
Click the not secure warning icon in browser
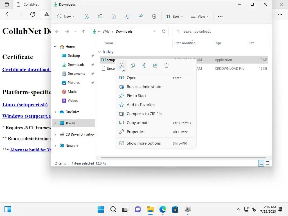pyautogui.click(x=47, y=14)
